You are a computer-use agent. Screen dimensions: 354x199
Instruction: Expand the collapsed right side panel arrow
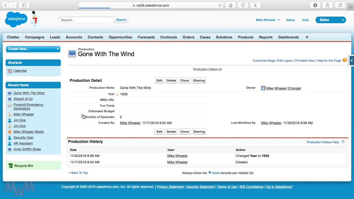352,61
